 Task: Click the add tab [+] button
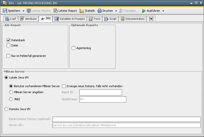pos(151,19)
